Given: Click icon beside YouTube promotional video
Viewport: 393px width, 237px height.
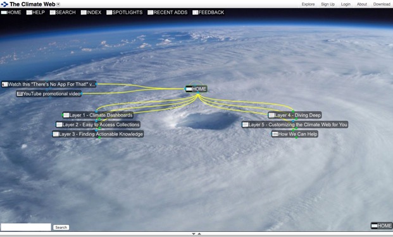Looking at the screenshot, I should pos(20,94).
